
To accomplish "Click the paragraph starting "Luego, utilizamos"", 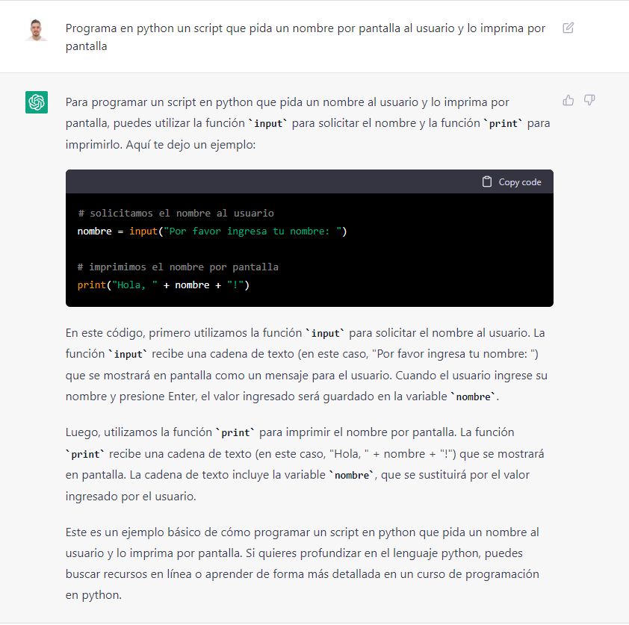I will tap(305, 464).
